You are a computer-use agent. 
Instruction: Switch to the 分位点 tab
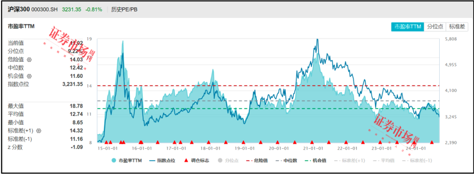(435, 27)
